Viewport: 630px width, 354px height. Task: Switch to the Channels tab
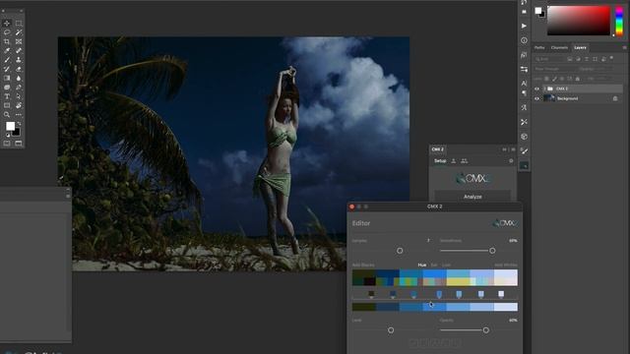(x=559, y=47)
